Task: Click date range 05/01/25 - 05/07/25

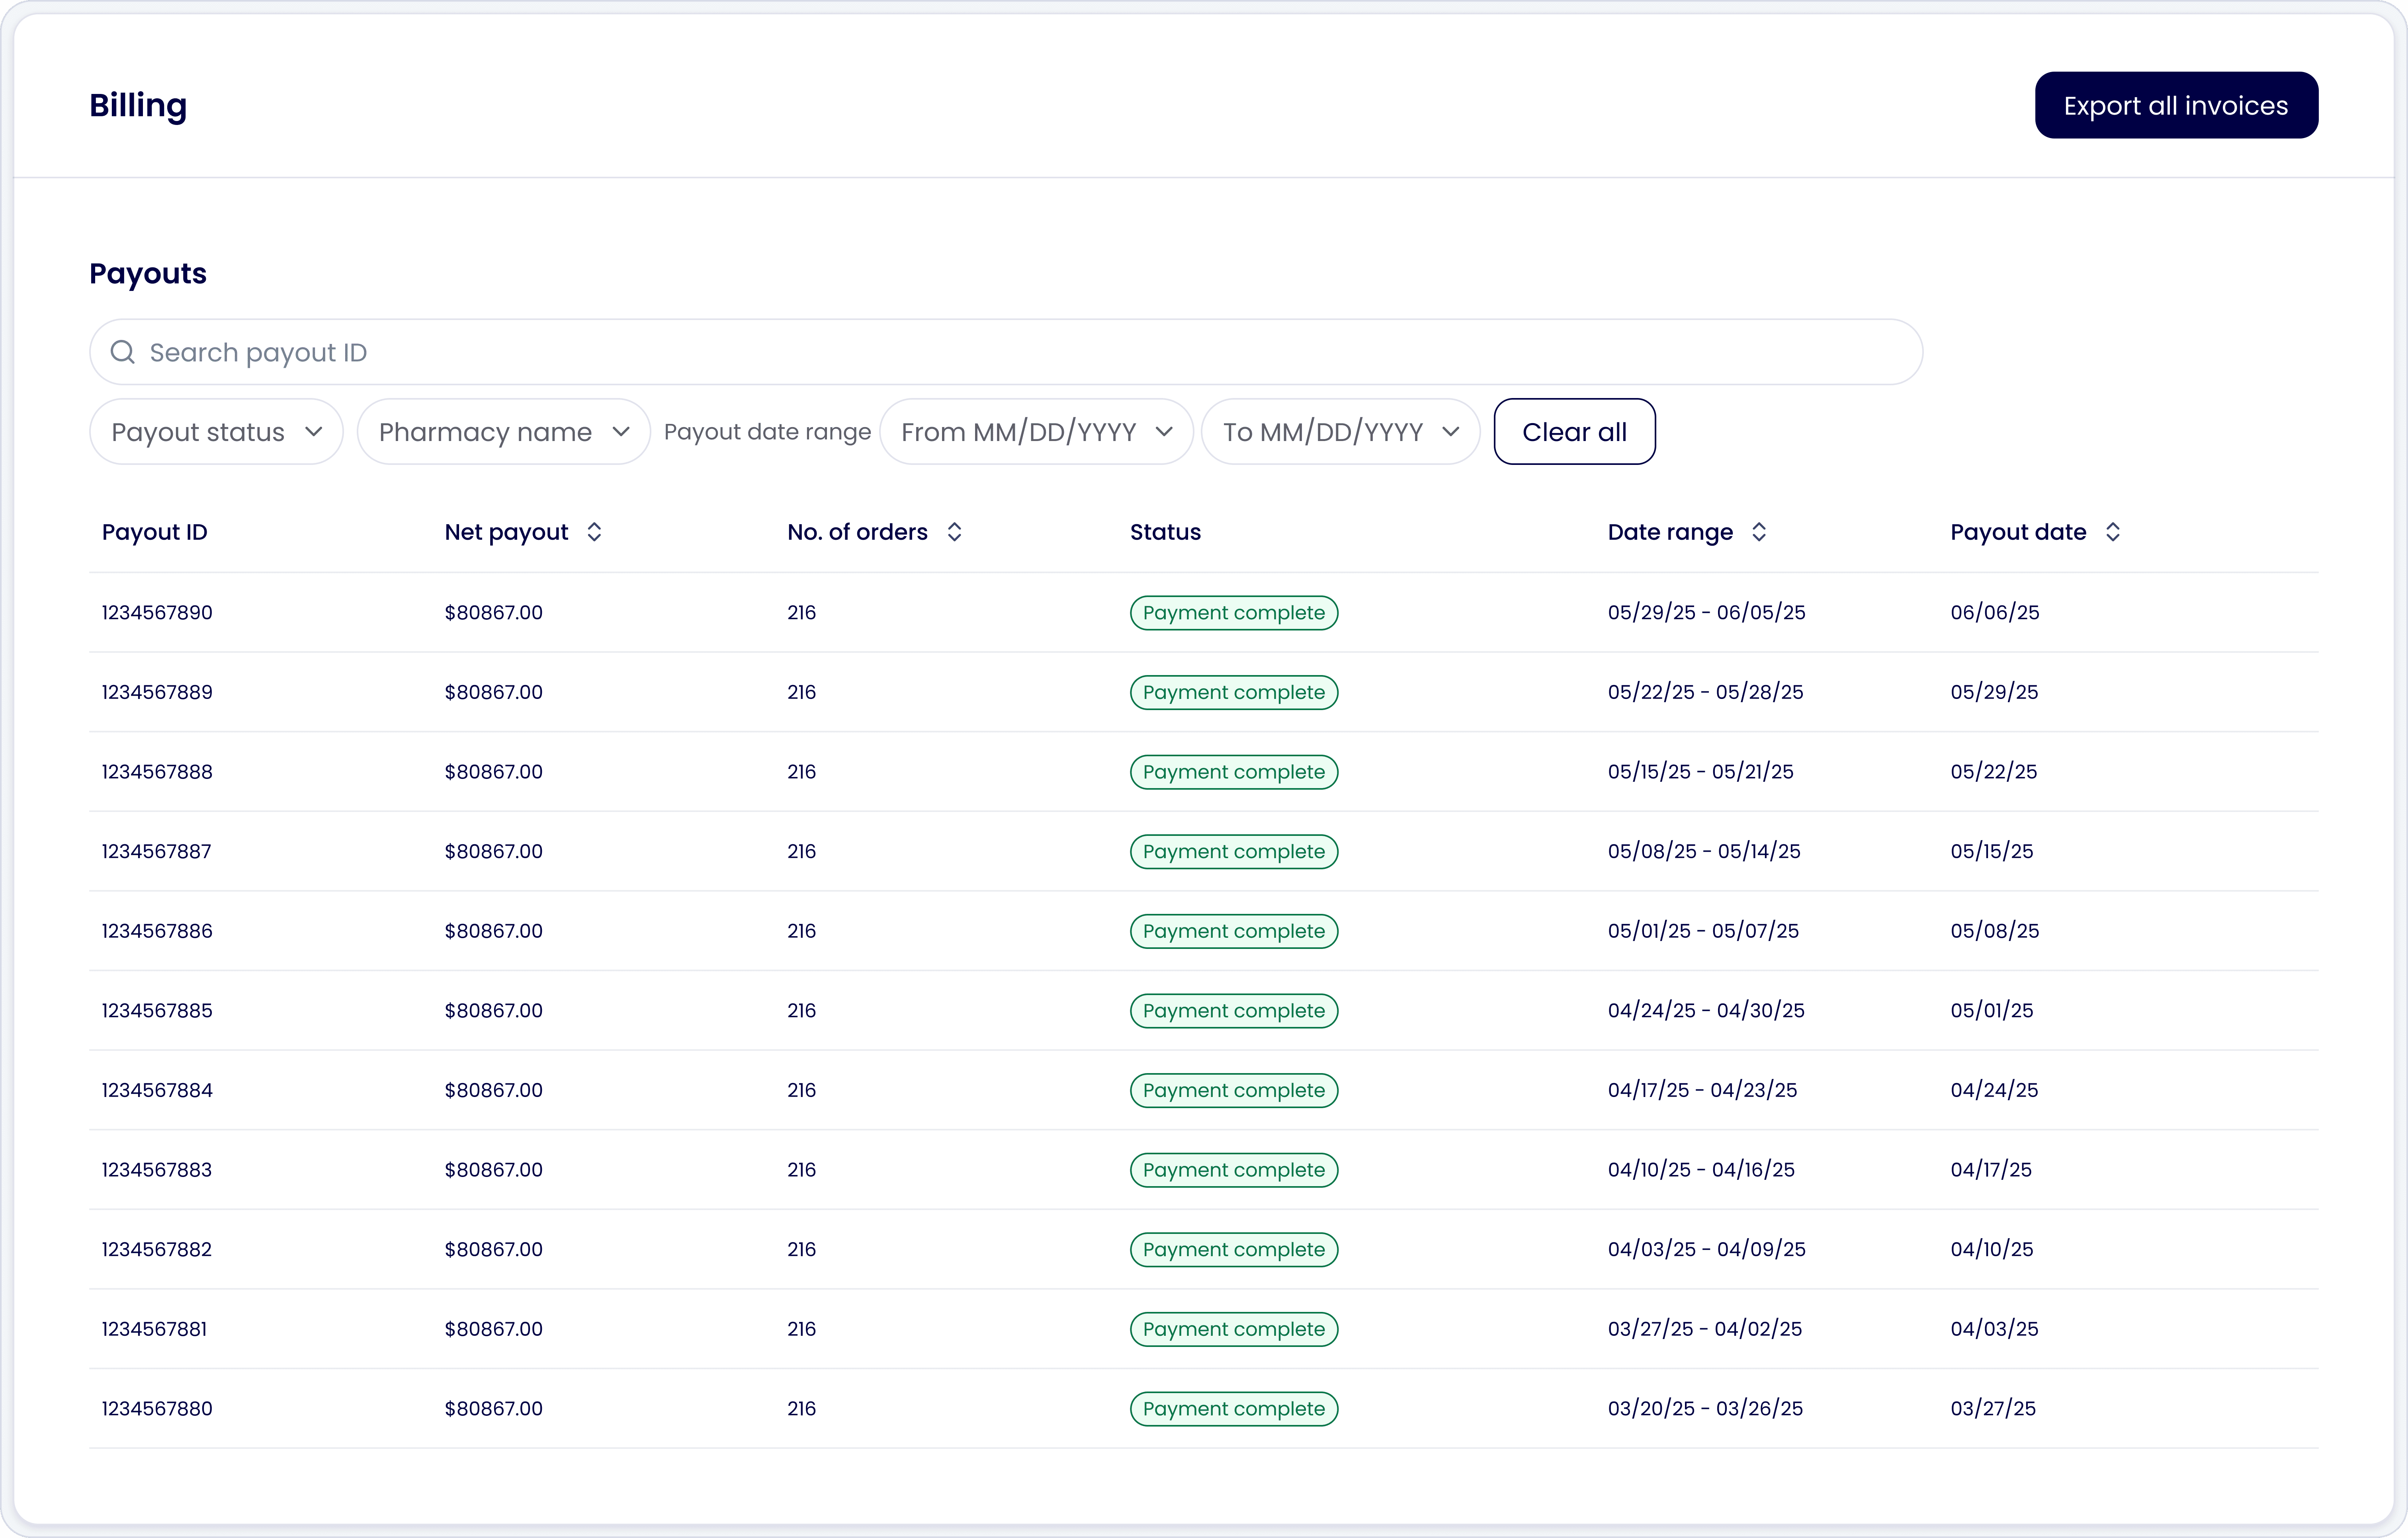Action: (1703, 931)
